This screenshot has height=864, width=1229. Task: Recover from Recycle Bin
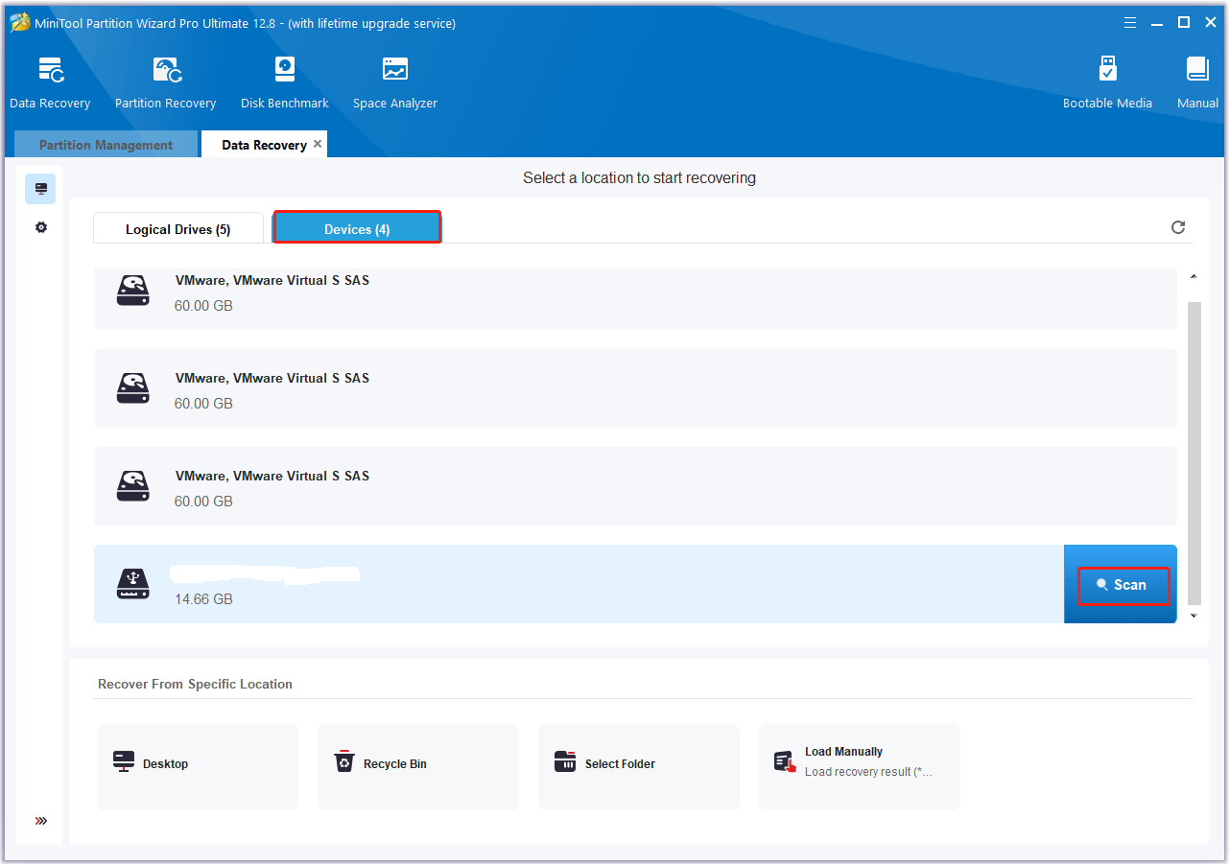pyautogui.click(x=418, y=766)
